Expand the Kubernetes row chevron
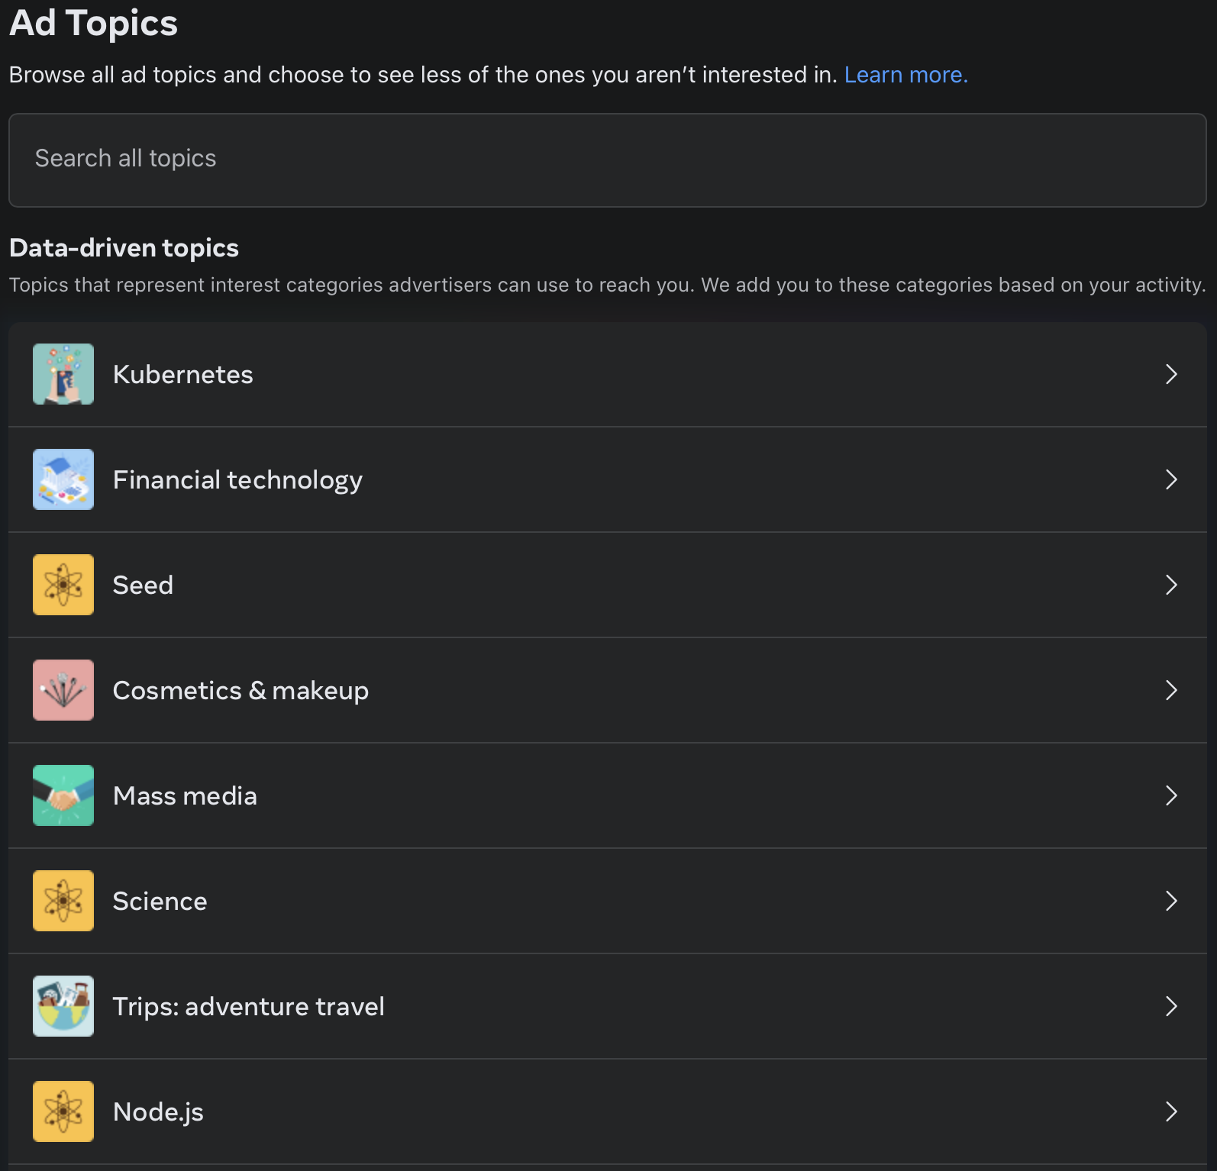The height and width of the screenshot is (1171, 1217). pos(1171,374)
